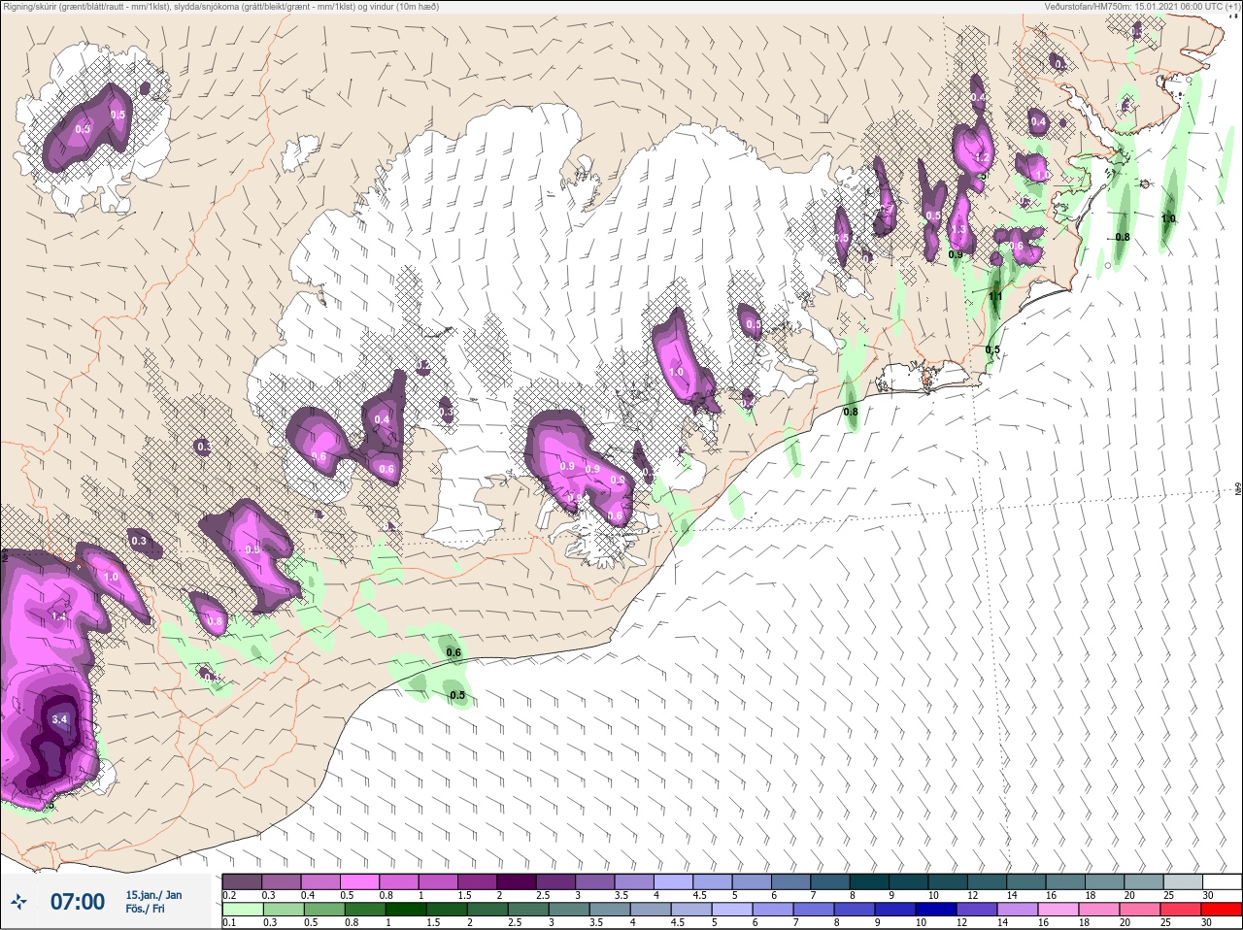Select pale green 0.1 swatch in bottom legend
The height and width of the screenshot is (930, 1243).
[x=242, y=910]
